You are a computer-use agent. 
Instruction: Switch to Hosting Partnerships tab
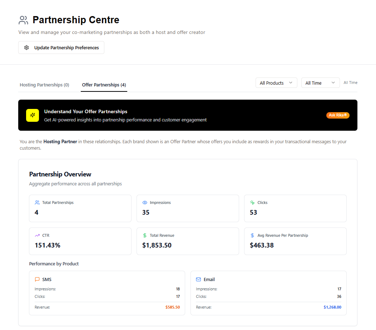click(x=44, y=85)
